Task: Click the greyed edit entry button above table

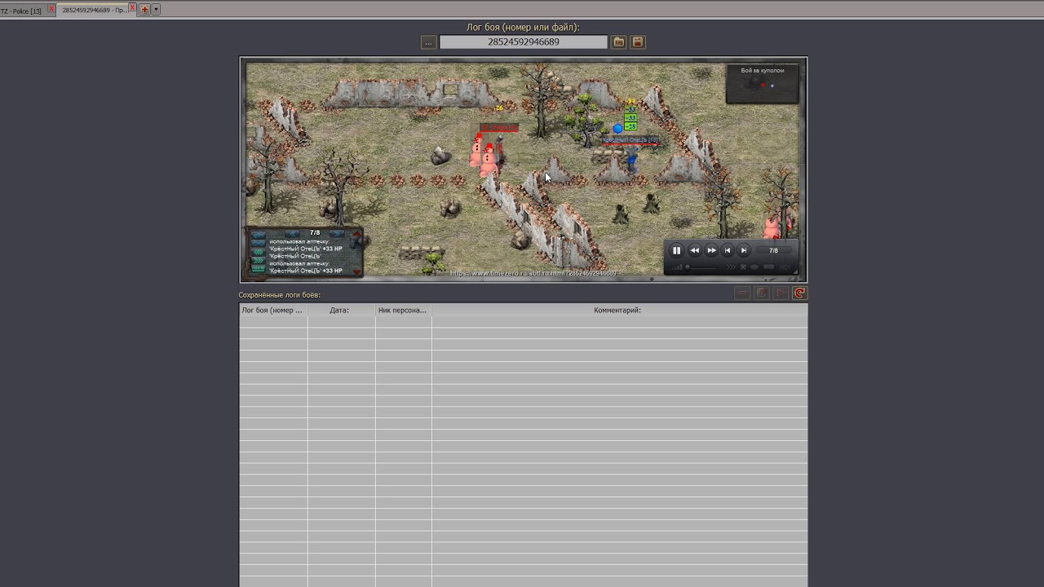Action: click(762, 293)
